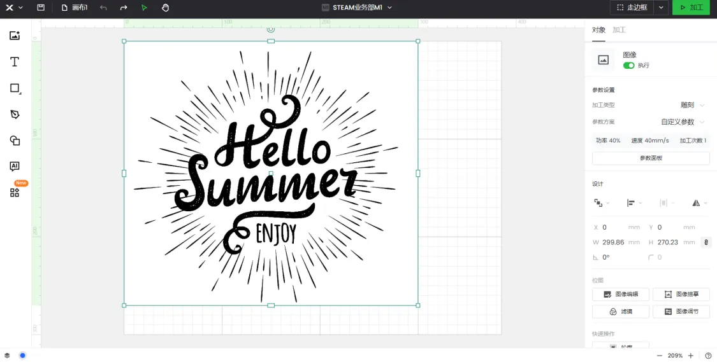This screenshot has width=717, height=362.
Task: Zoom out with the minus icon
Action: (x=660, y=356)
